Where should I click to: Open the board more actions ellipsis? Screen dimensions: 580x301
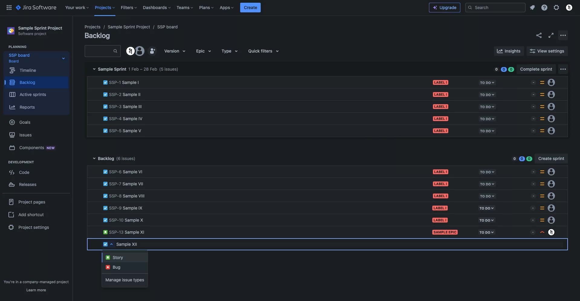coord(563,35)
